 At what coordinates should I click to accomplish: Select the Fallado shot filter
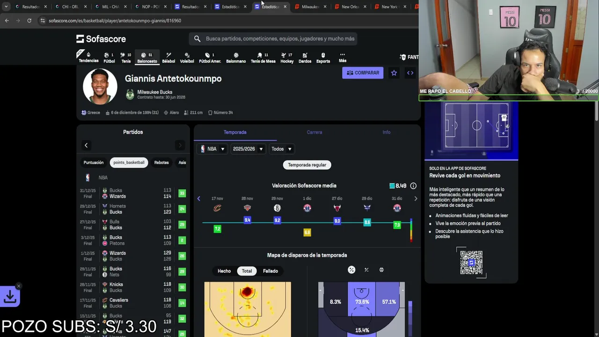pyautogui.click(x=270, y=271)
